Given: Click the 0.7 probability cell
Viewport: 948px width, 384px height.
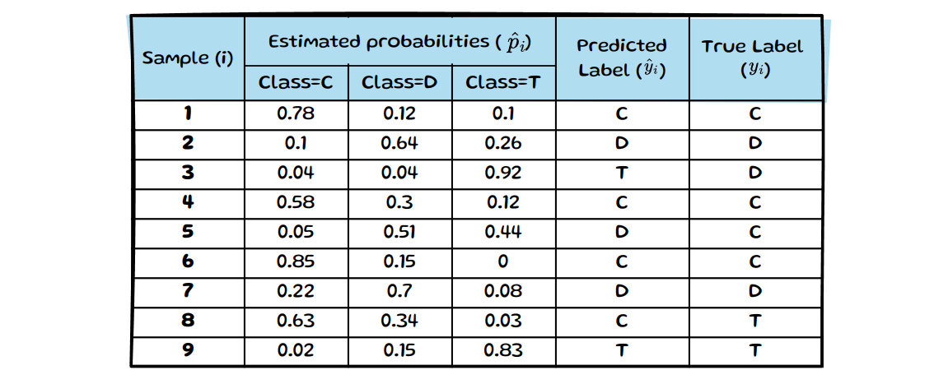Looking at the screenshot, I should 400,291.
